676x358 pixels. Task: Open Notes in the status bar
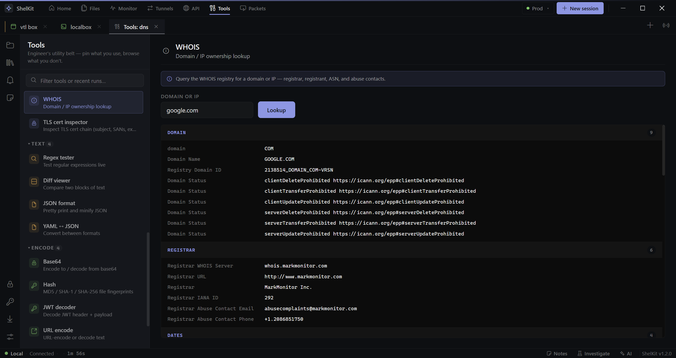(557, 354)
